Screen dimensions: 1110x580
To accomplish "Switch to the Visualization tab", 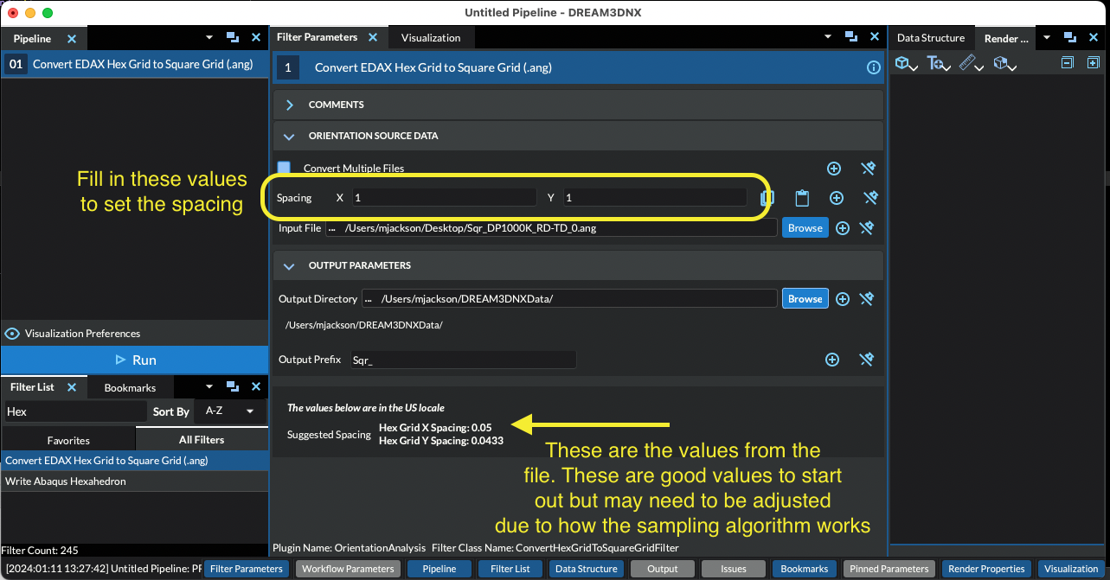I will [x=431, y=38].
